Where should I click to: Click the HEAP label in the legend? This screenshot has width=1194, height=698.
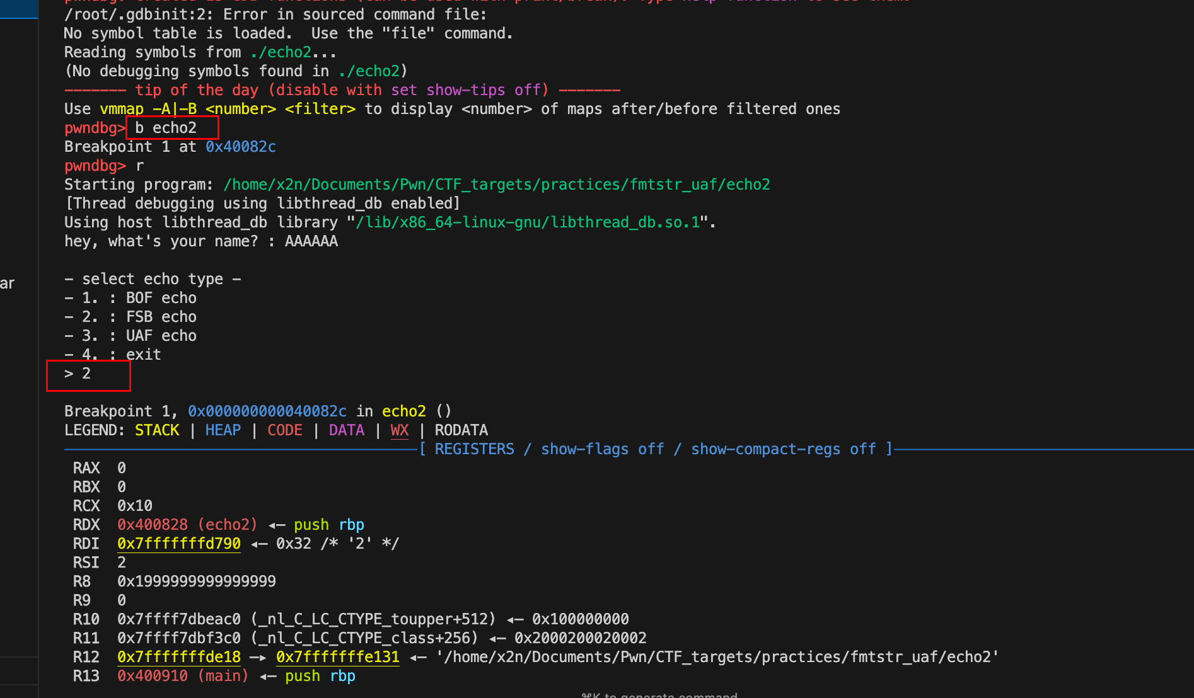click(x=223, y=430)
